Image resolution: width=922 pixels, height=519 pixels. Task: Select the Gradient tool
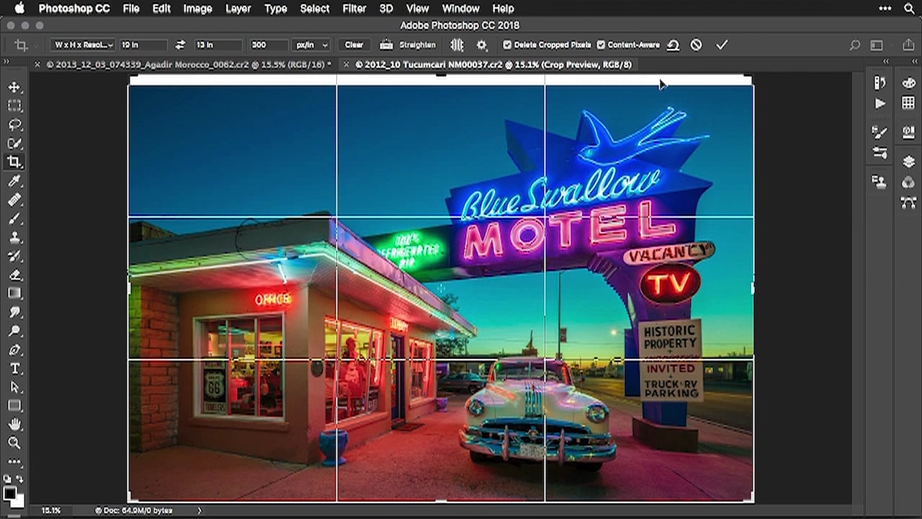14,293
